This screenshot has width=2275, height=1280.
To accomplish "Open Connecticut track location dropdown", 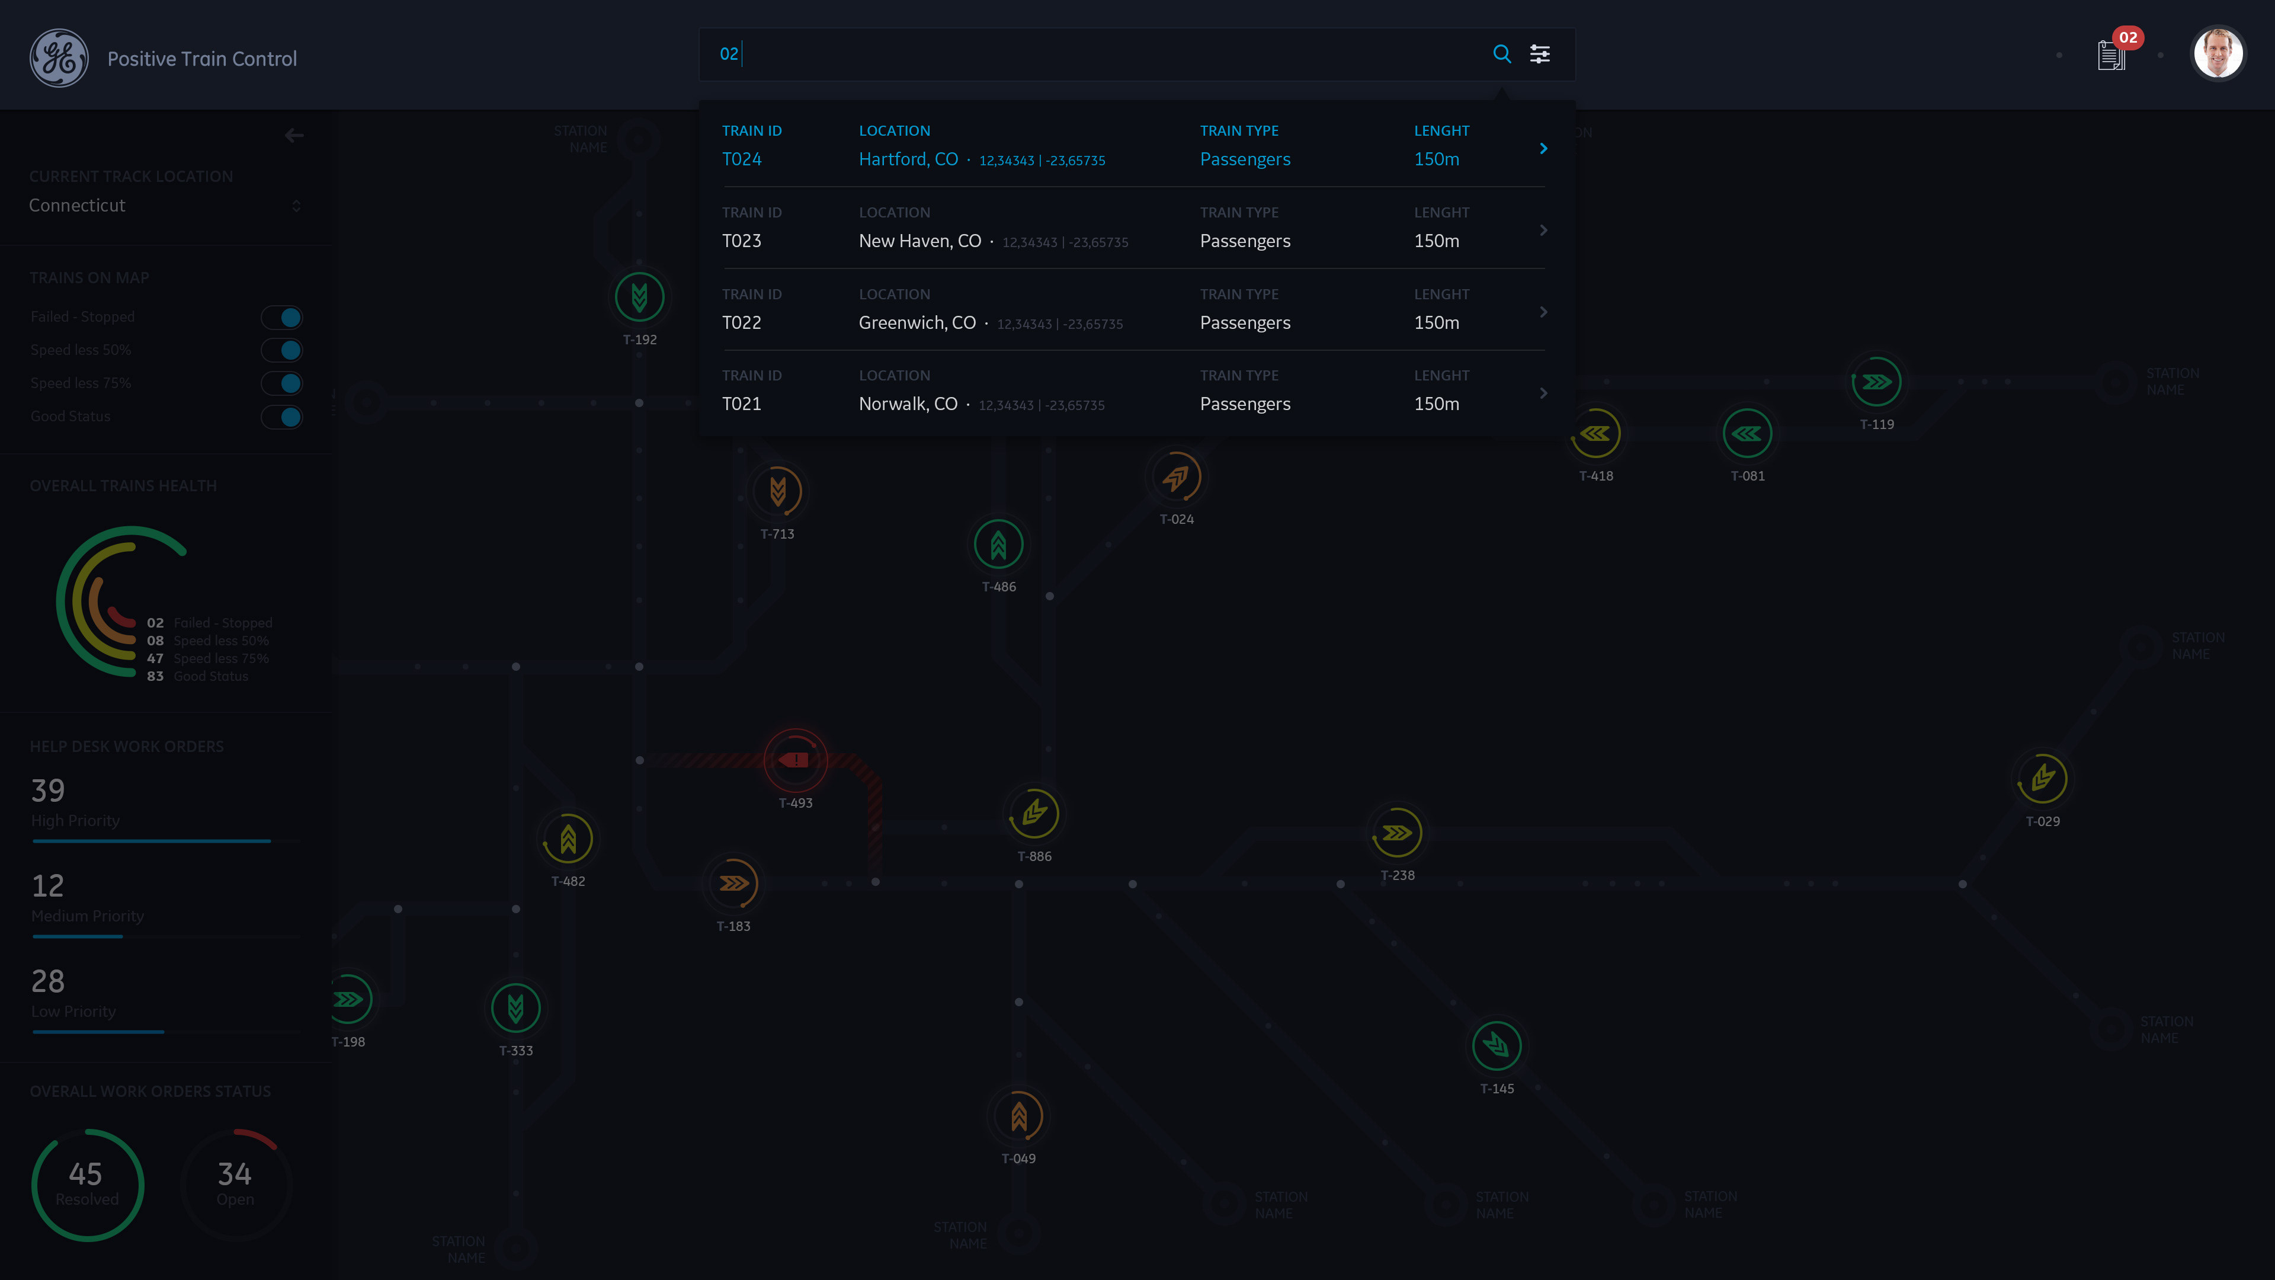I will click(x=165, y=205).
